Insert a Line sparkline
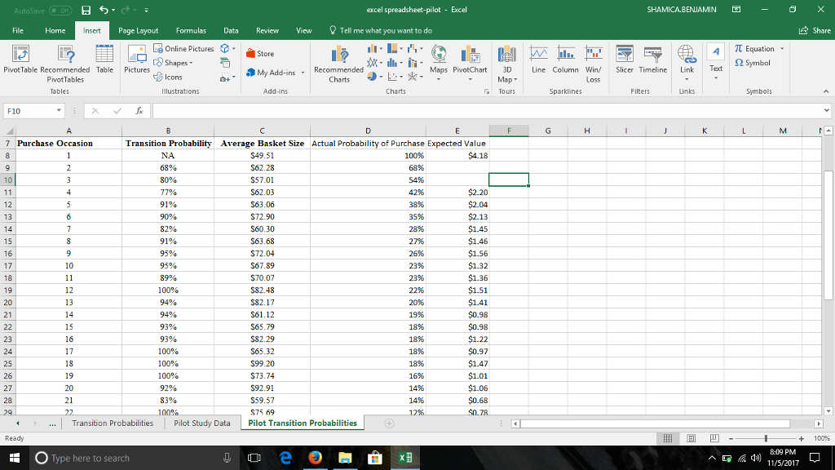This screenshot has height=470, width=835. pos(539,64)
